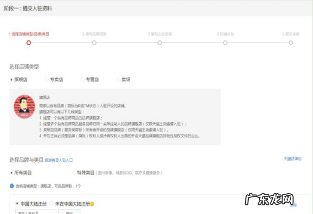
Task: Click the description line starting 3. 卖场型品牌
Action: 104,130
